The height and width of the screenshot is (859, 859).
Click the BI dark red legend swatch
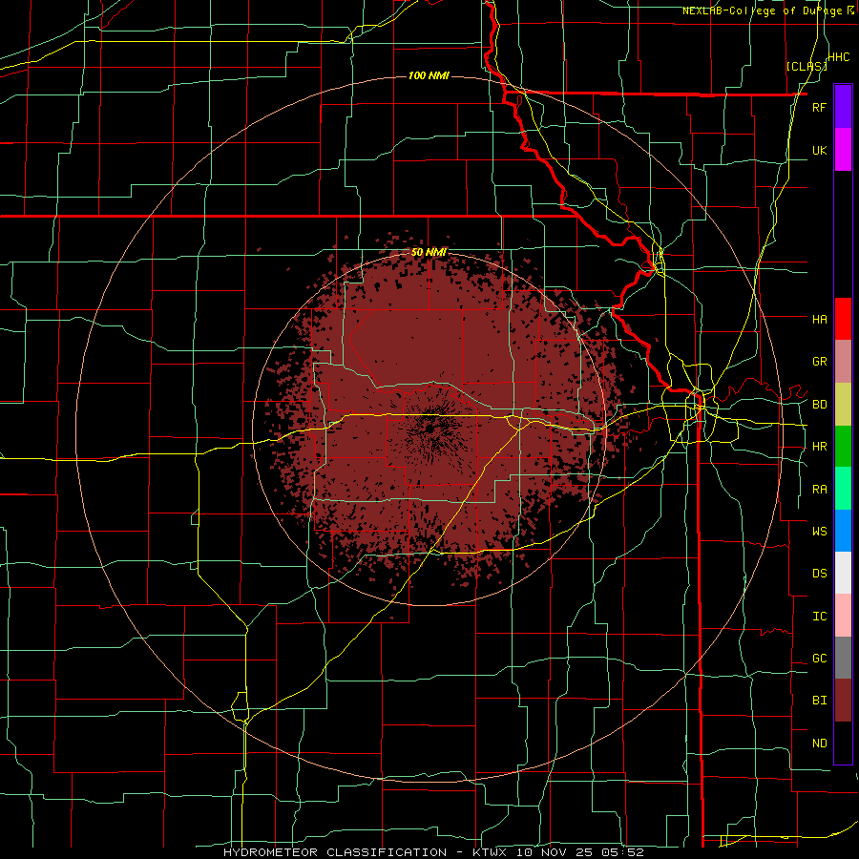[x=843, y=701]
